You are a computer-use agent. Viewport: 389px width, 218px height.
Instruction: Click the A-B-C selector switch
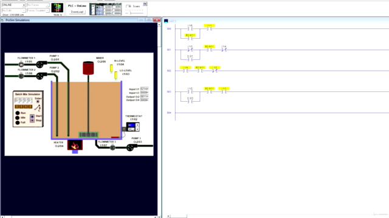[37, 108]
